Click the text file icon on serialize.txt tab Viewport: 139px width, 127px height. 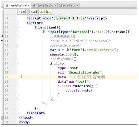[61, 5]
